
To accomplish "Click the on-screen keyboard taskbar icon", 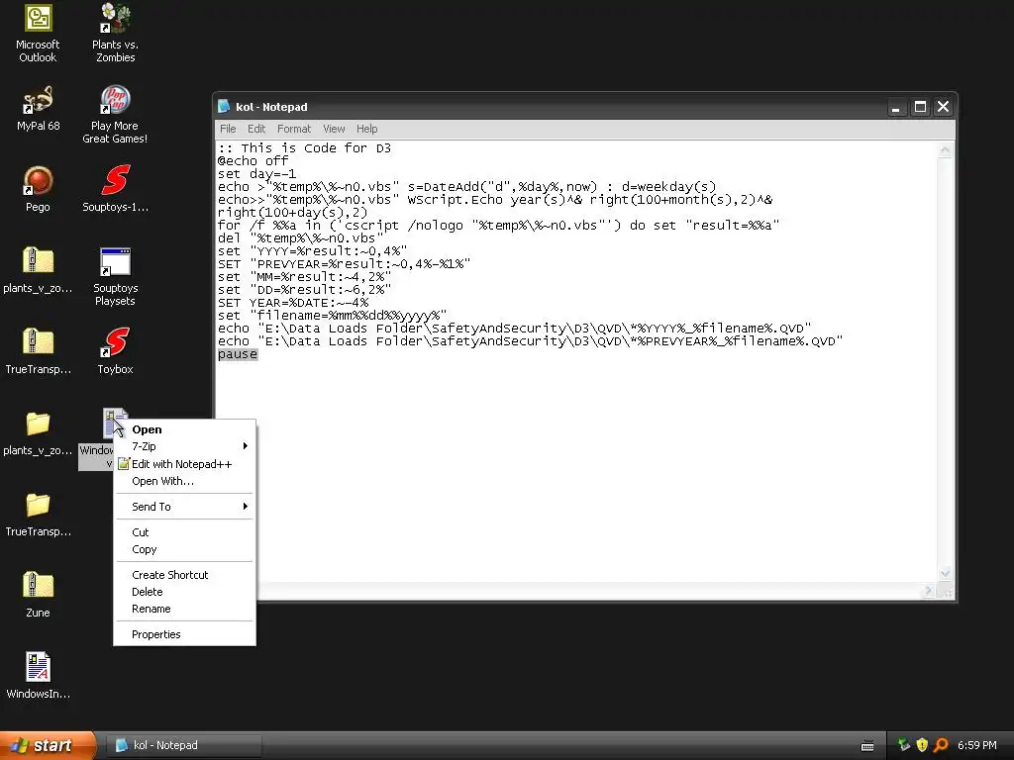I will (x=867, y=746).
